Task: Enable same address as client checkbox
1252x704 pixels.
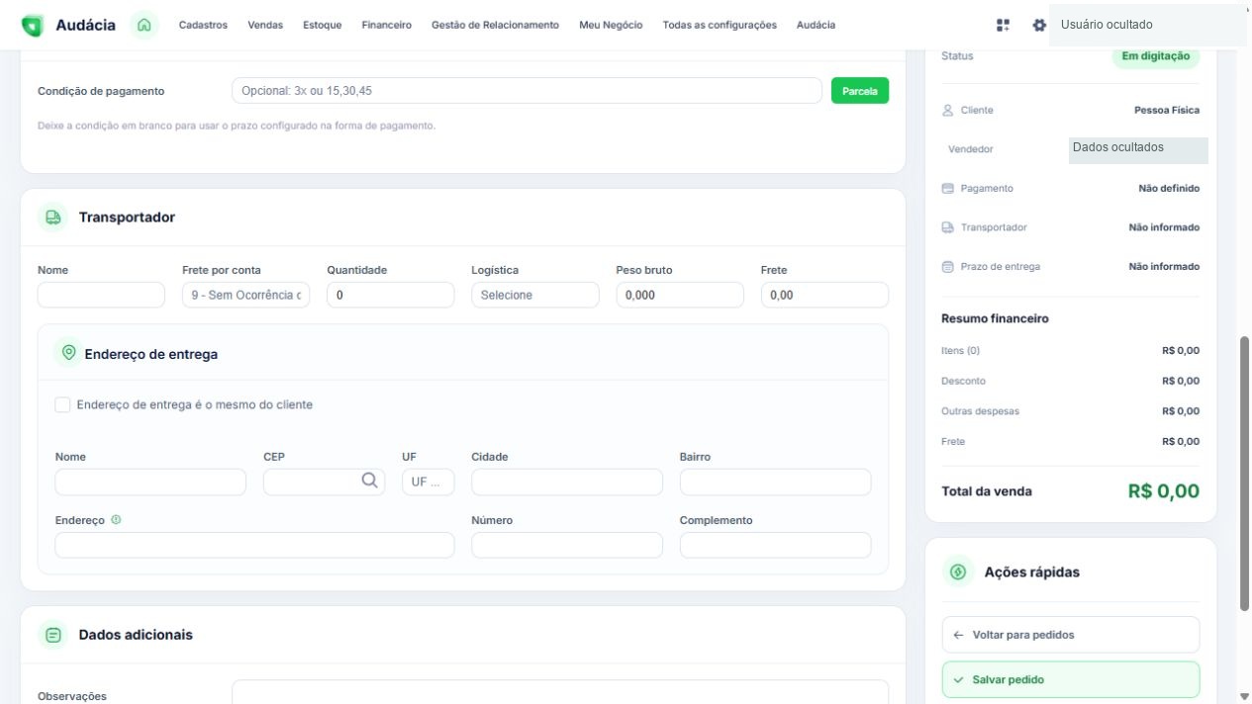Action: click(62, 404)
